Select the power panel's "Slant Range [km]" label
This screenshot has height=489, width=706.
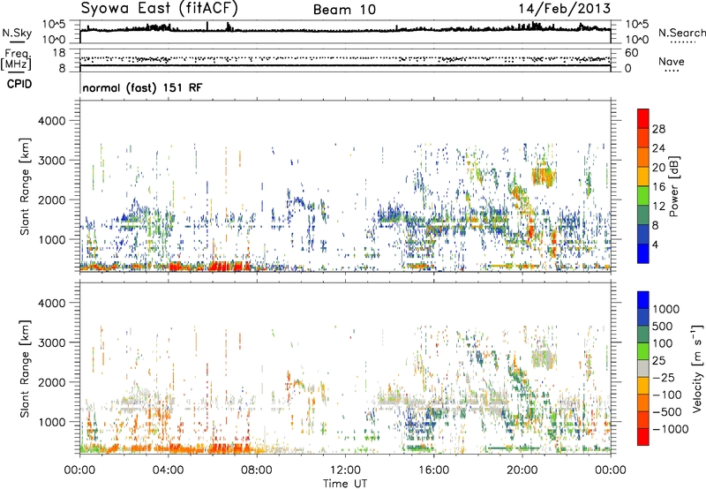click(x=25, y=186)
